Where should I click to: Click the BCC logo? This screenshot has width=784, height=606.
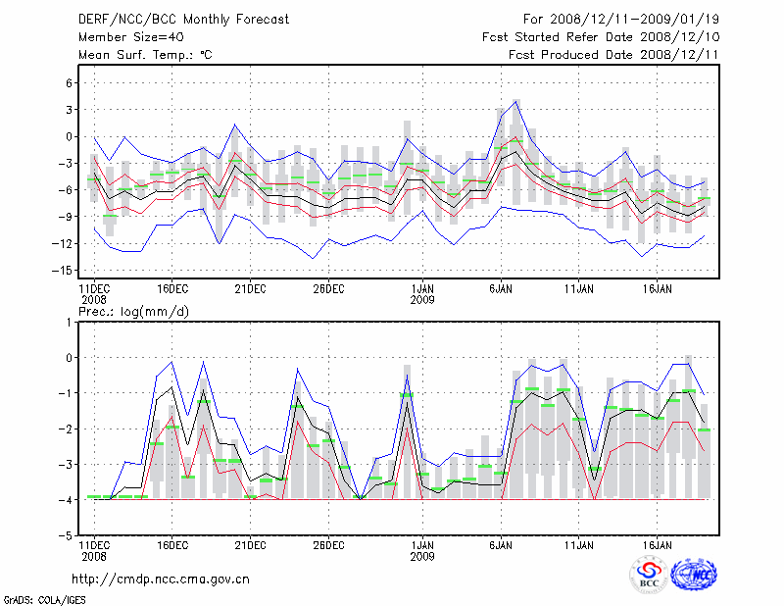pos(649,576)
